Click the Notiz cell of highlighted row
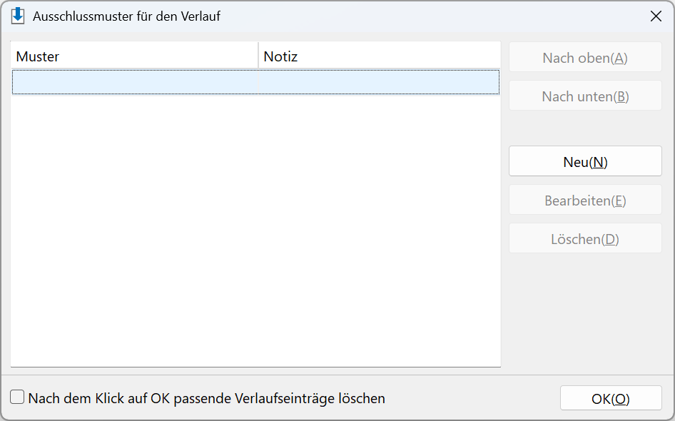Screen dimensions: 675x421 [x=379, y=82]
